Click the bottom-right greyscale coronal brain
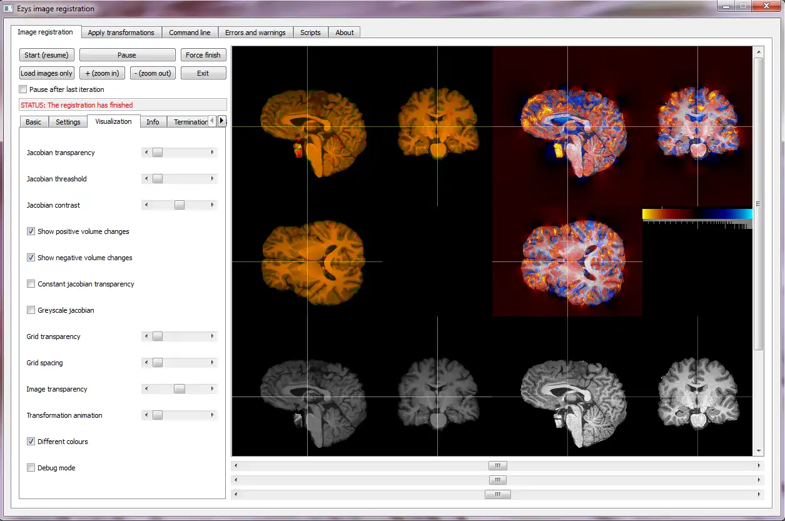Screen dimensions: 785x521 (x=698, y=393)
